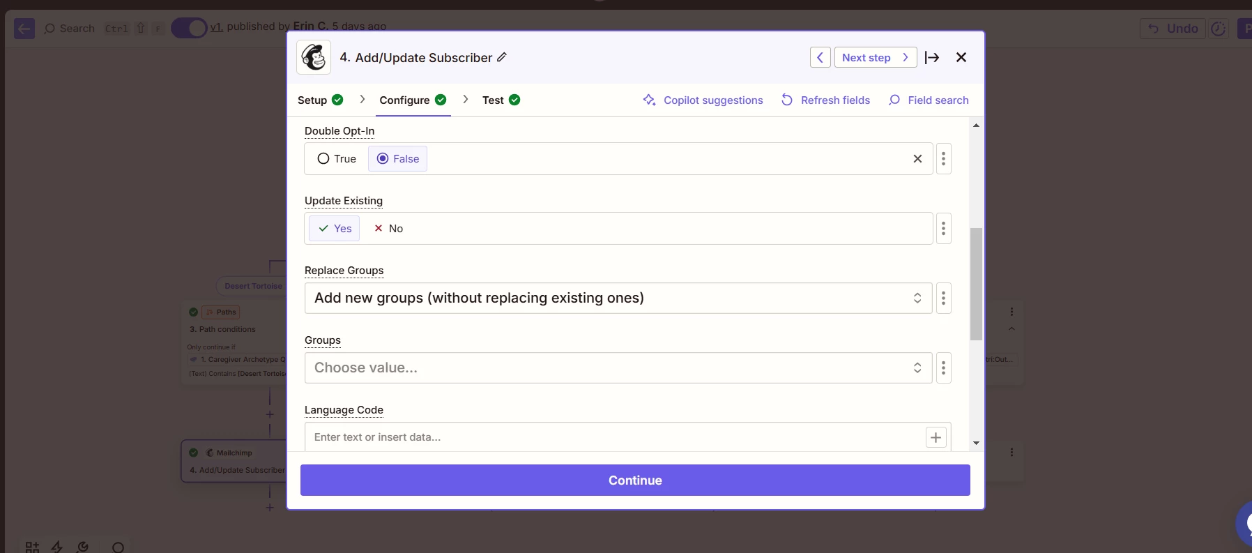Image resolution: width=1252 pixels, height=553 pixels.
Task: Open Groups field options menu
Action: [x=943, y=368]
